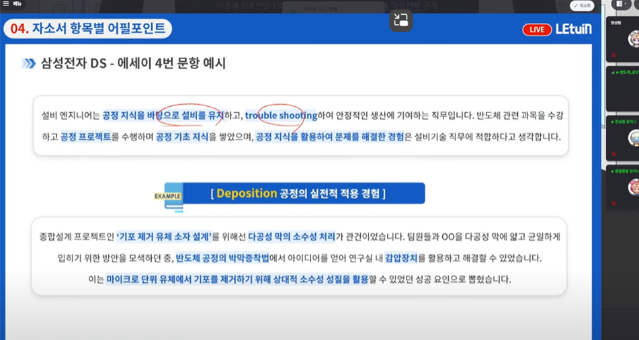Click the red LIVE badge
The width and height of the screenshot is (639, 340).
[537, 30]
